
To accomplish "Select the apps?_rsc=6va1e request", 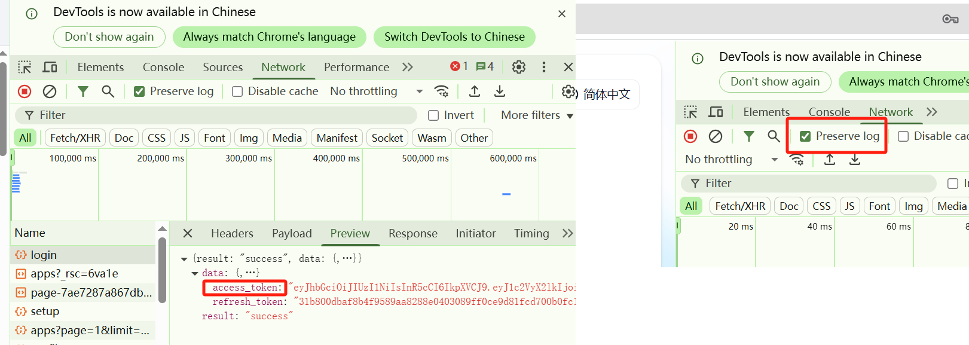I will [x=83, y=273].
